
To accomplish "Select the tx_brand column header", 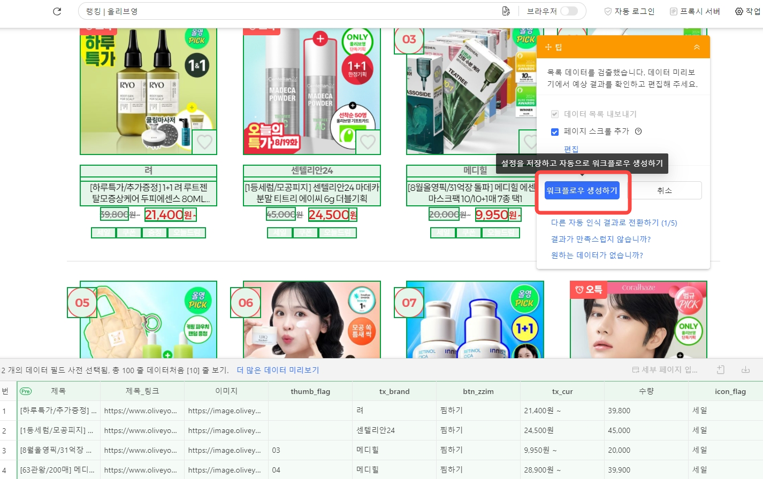I will point(394,391).
